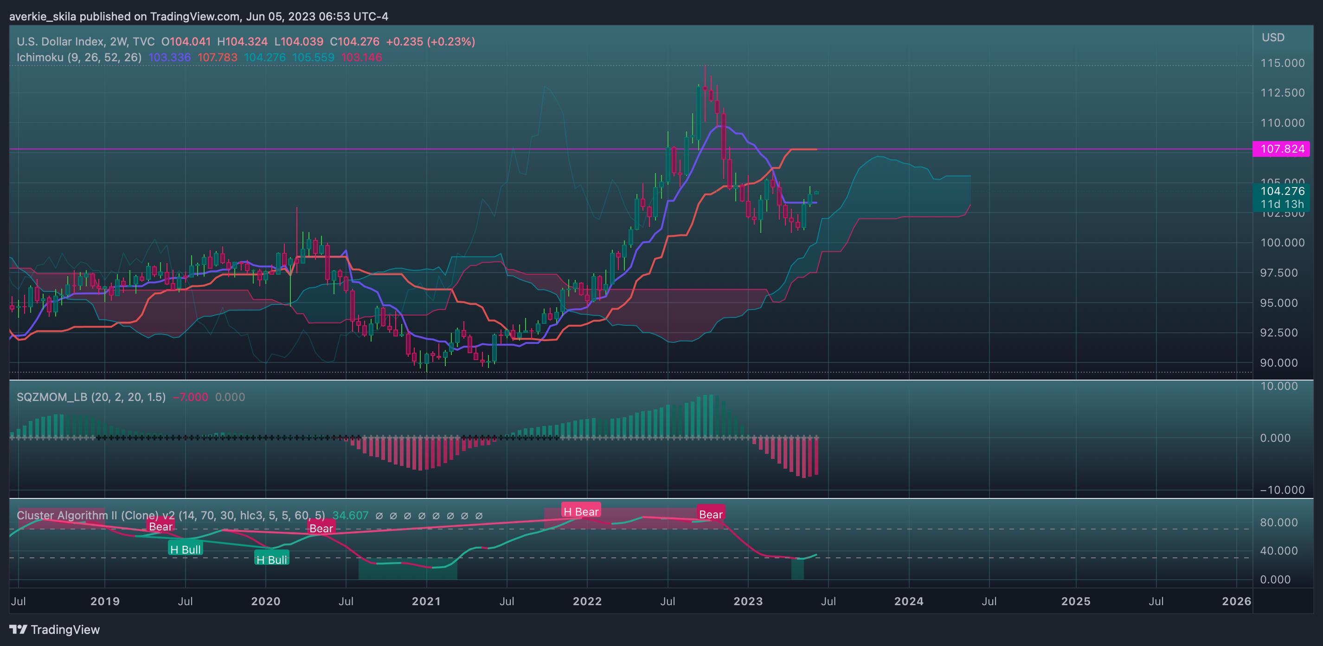Click the 2023 label on time axis
This screenshot has height=646, width=1323.
pos(748,601)
